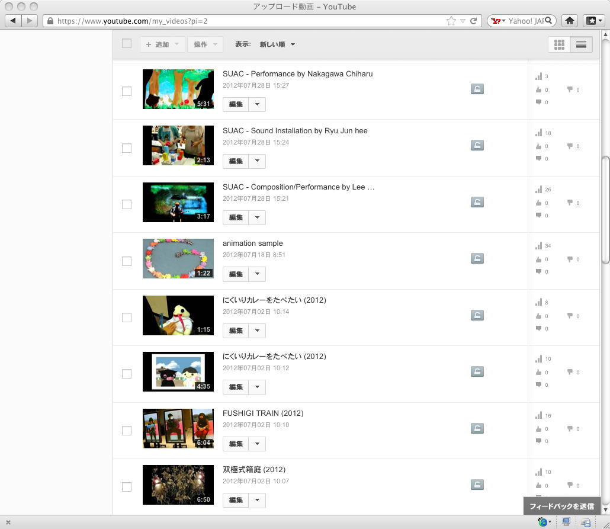The height and width of the screenshot is (529, 610).
Task: Open Yahoo search engine selector dropdown
Action: [x=498, y=21]
